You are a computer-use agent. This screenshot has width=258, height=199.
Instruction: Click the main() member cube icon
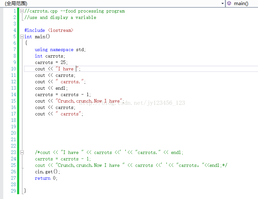click(x=229, y=3)
